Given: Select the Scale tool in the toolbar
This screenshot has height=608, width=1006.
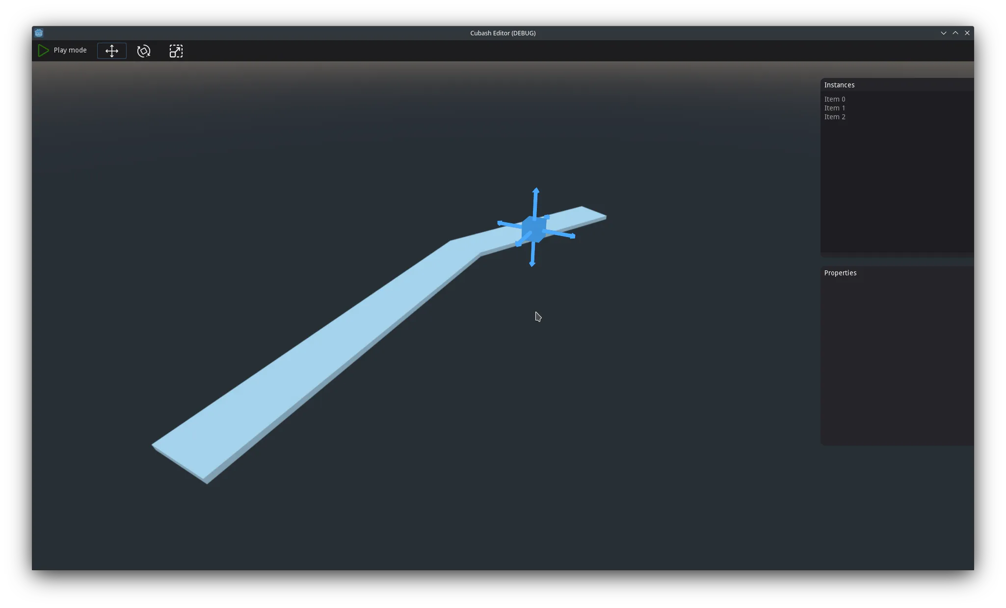Looking at the screenshot, I should coord(176,51).
